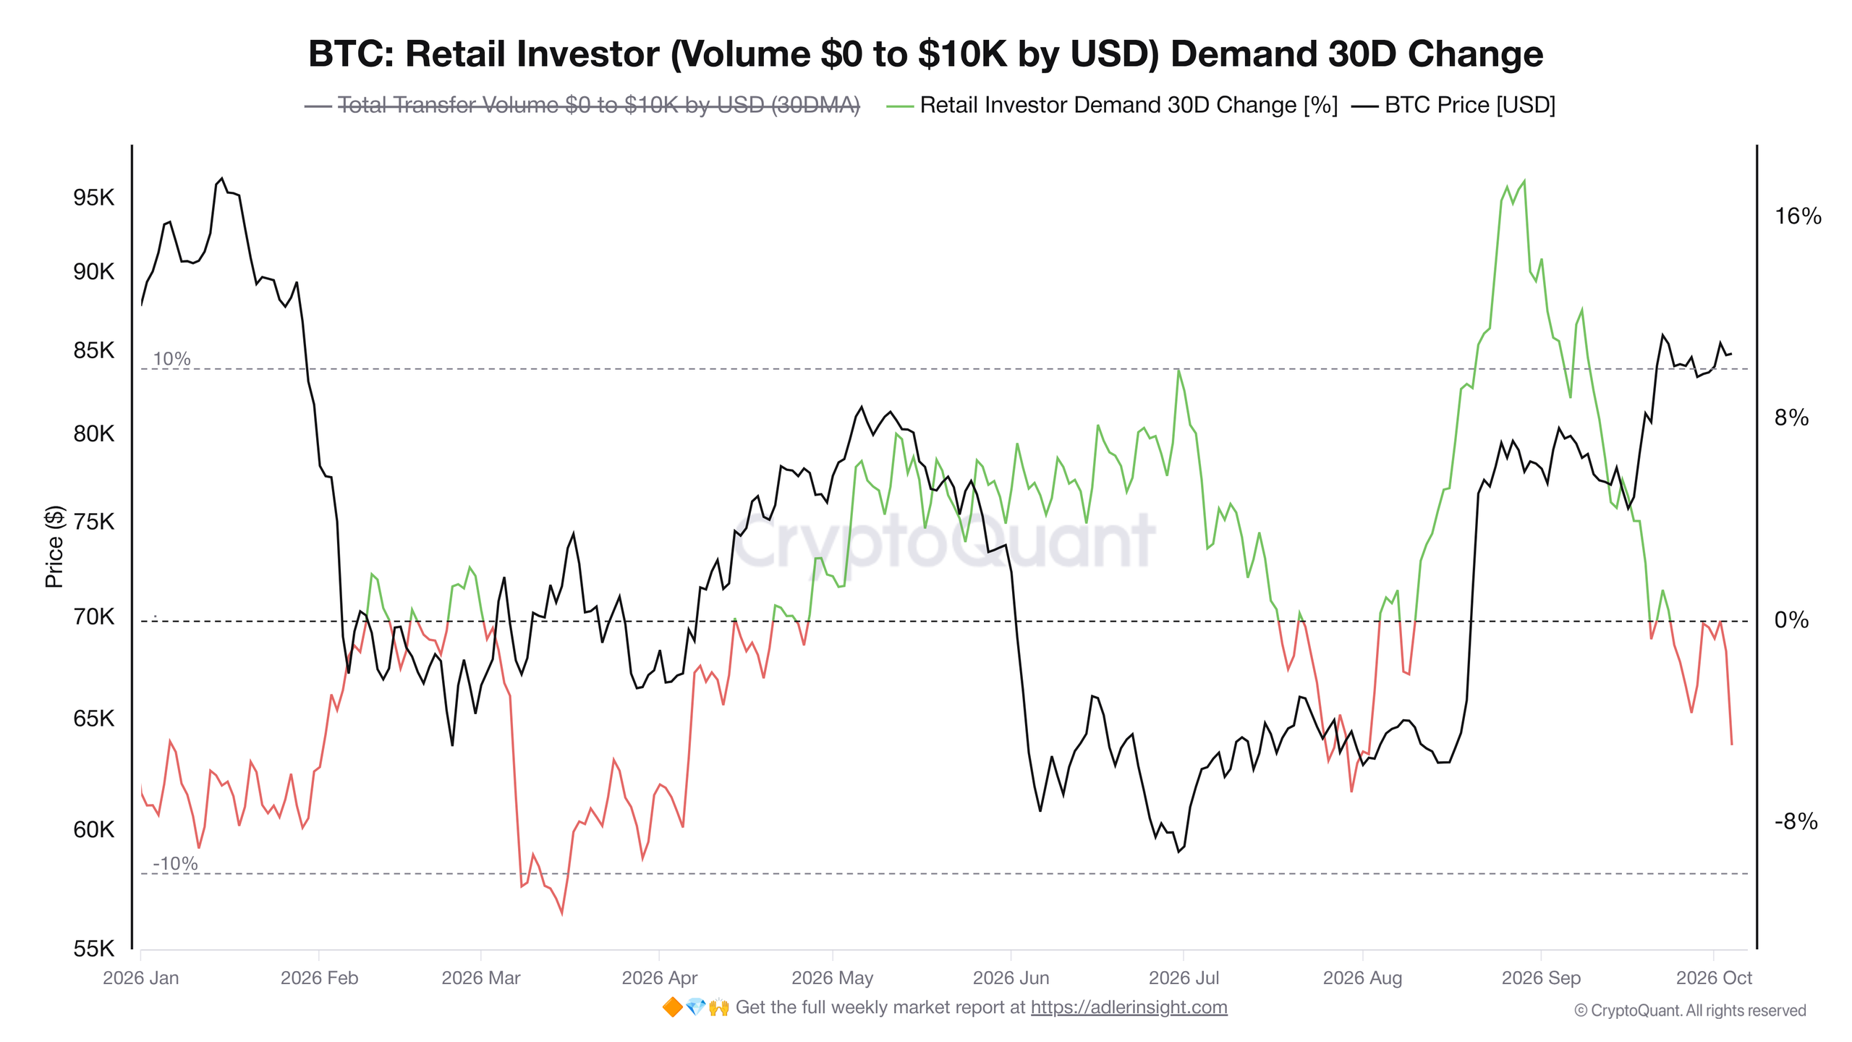Click the '16%' right axis label
This screenshot has height=1042, width=1852.
tap(1798, 216)
